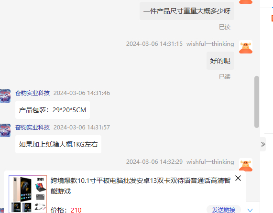Collapse the right panel with double-chevron
Viewport: 273px width, 213px height.
[x=263, y=144]
